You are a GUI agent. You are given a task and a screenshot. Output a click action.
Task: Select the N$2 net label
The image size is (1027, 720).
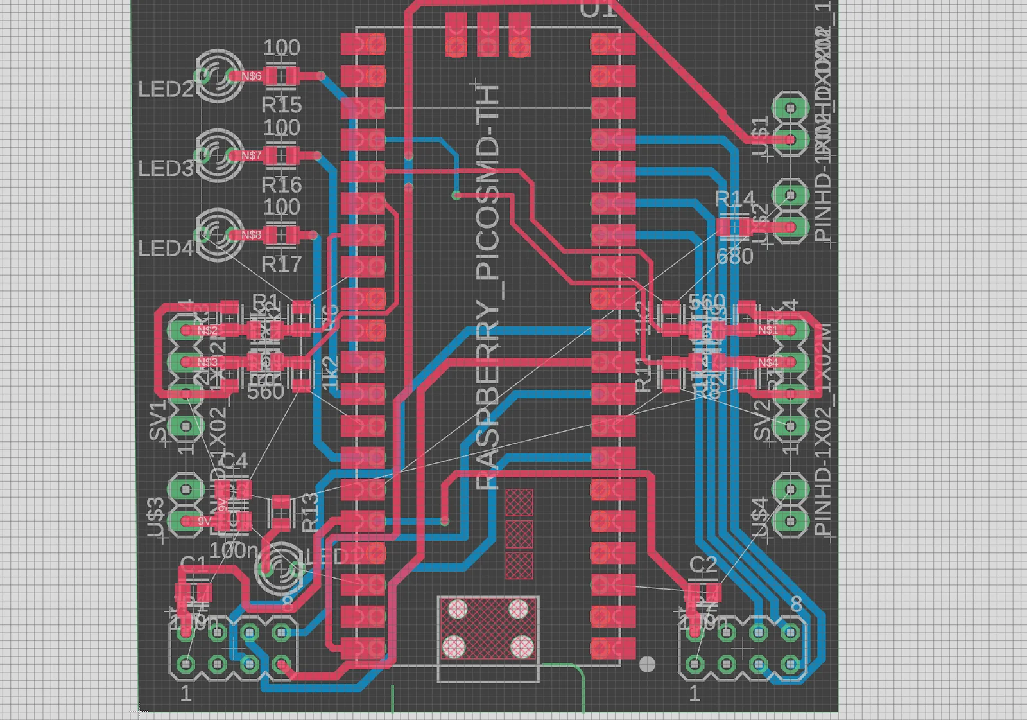pyautogui.click(x=207, y=331)
